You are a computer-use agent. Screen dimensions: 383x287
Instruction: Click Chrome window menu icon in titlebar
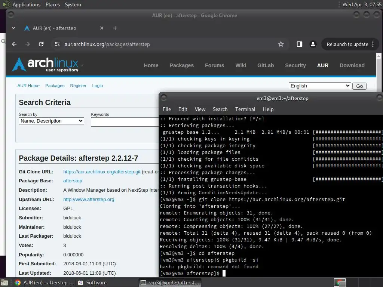pyautogui.click(x=11, y=15)
